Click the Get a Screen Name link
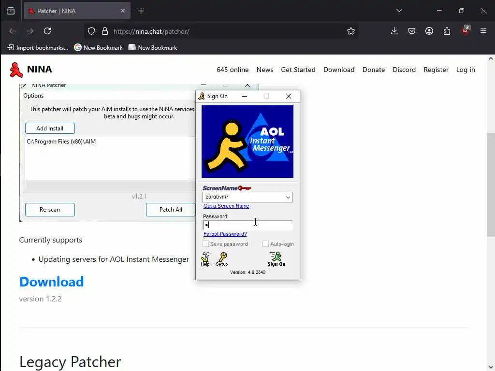 (x=226, y=206)
